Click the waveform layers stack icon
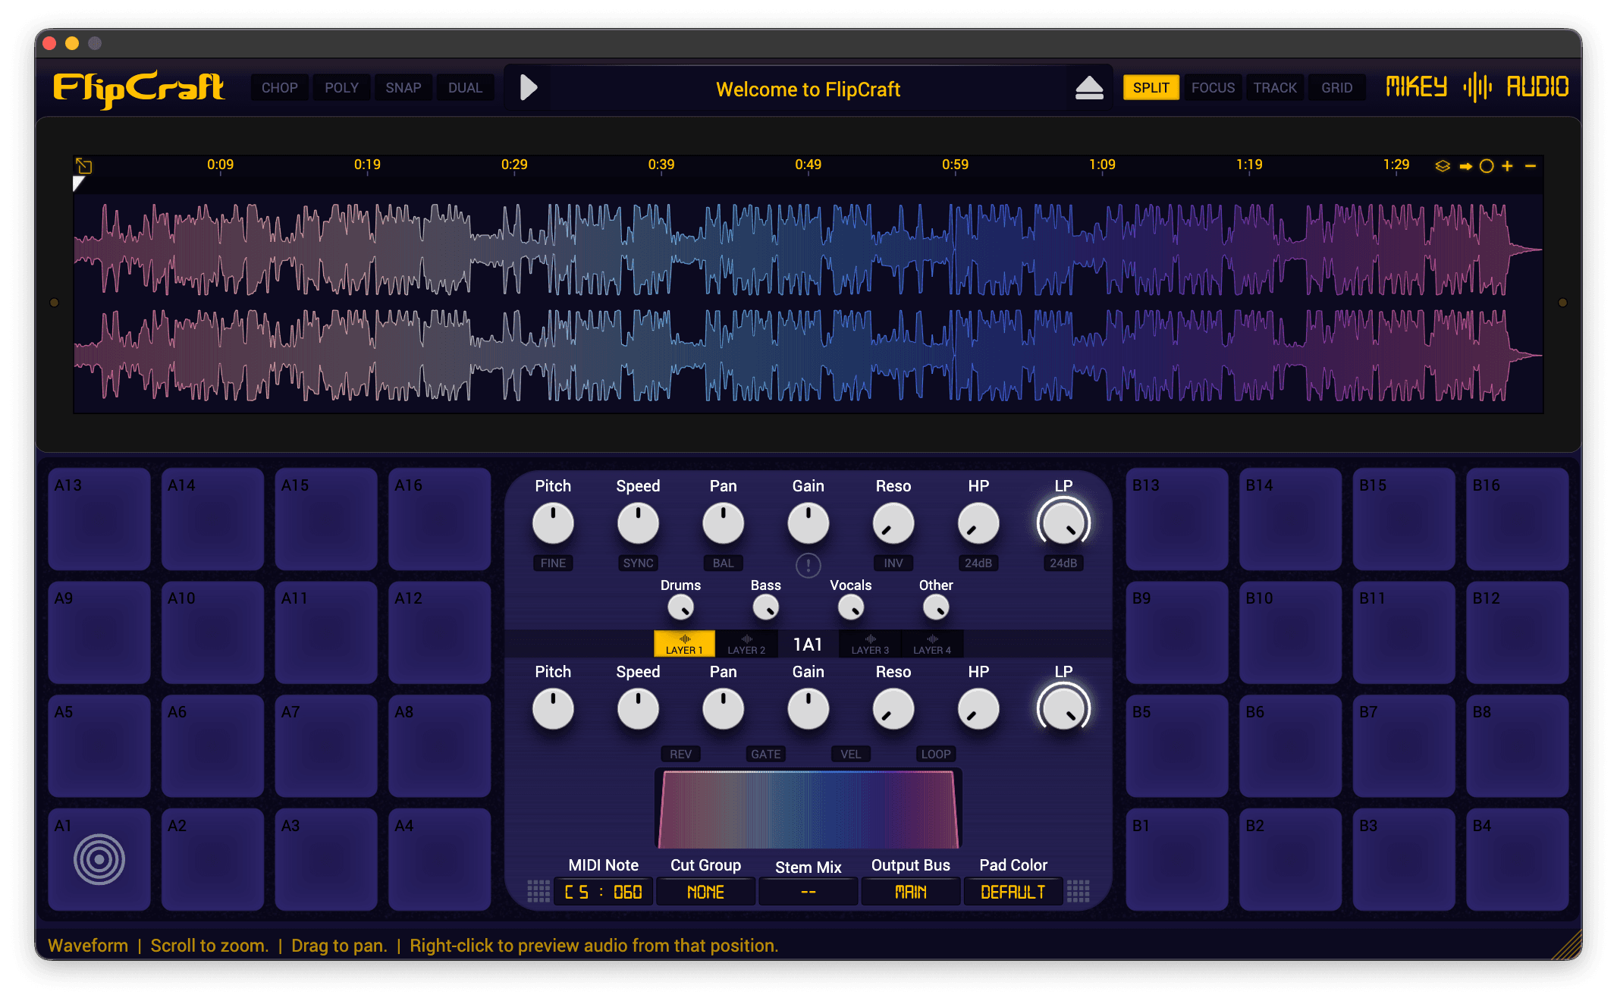Viewport: 1617px width, 1001px height. click(x=1442, y=166)
